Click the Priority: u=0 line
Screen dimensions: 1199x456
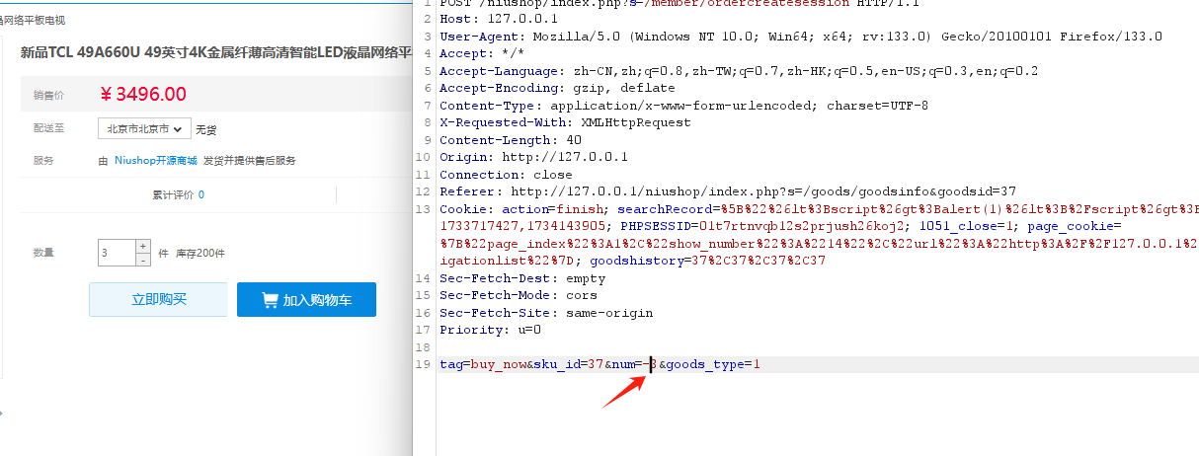491,330
